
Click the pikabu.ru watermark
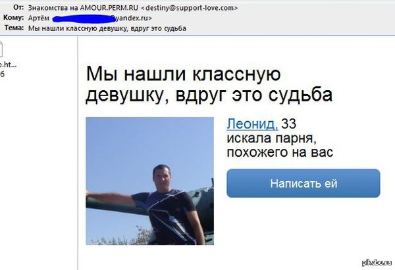(x=377, y=263)
